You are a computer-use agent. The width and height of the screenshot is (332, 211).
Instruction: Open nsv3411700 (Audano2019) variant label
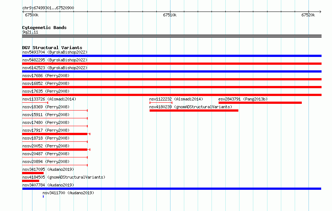point(68,193)
